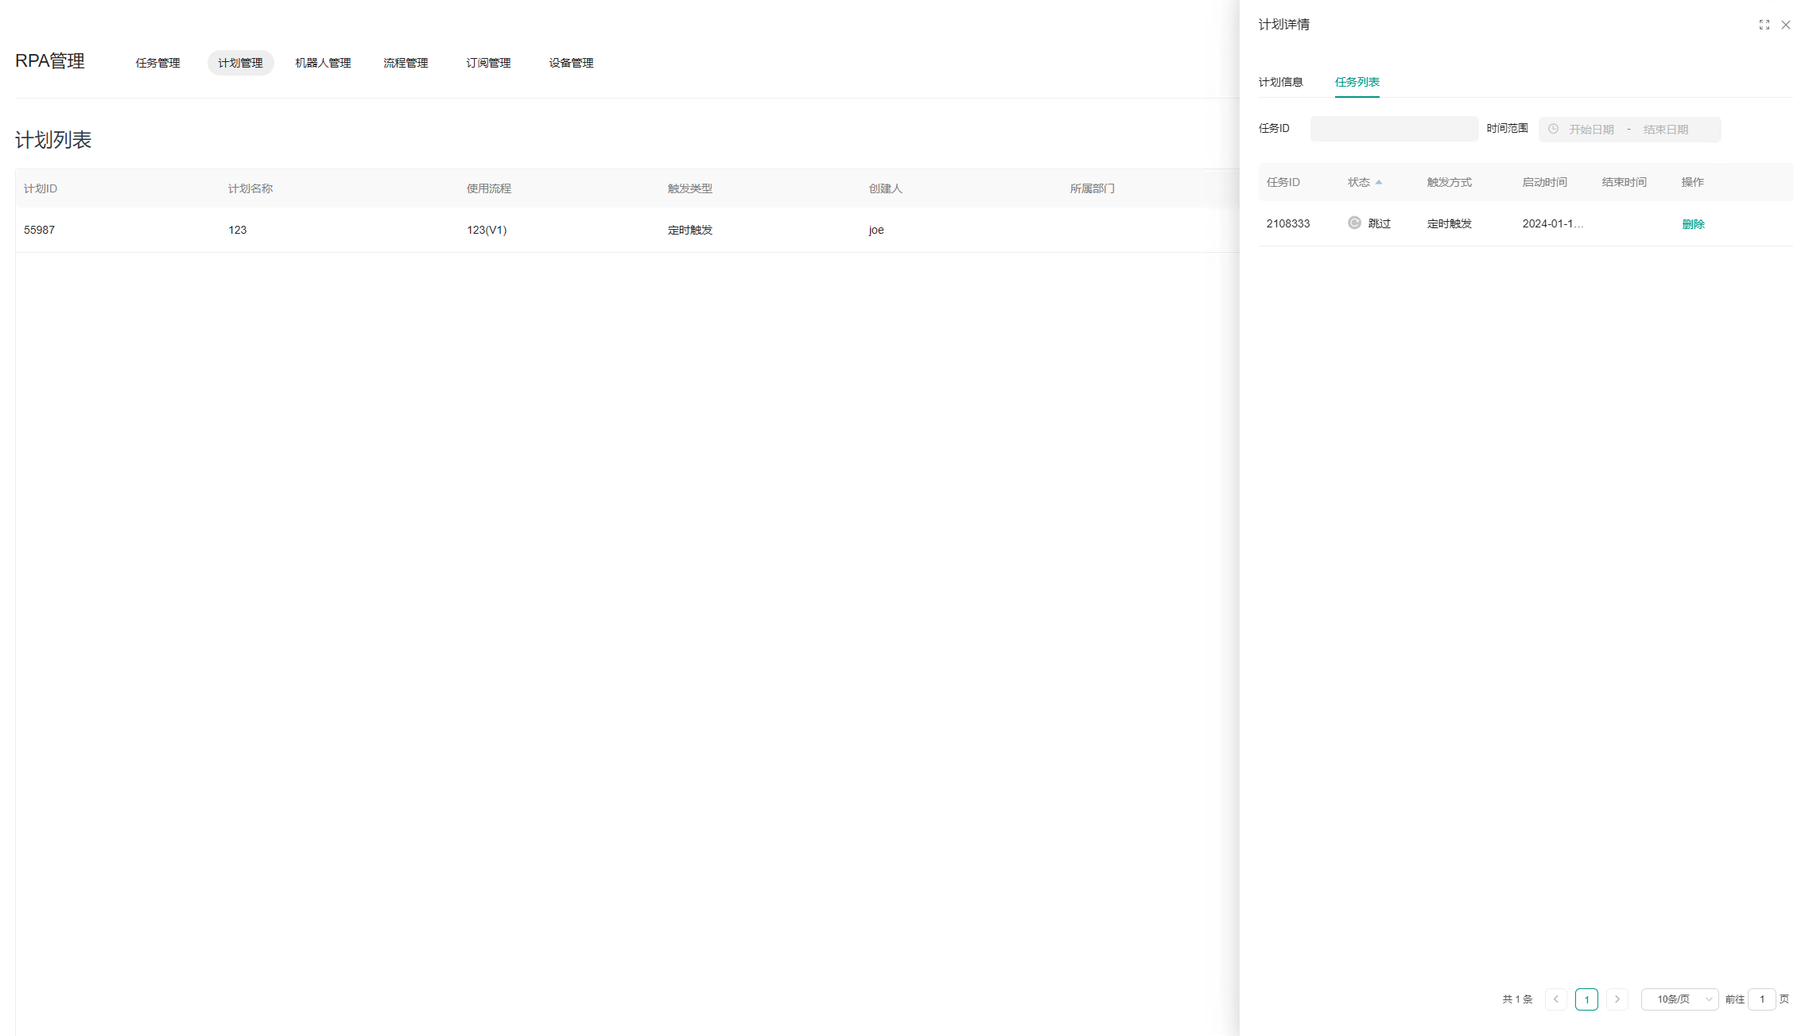Screen dimensions: 1809x1036
Task: Sort by 状态 column arrow
Action: click(x=1379, y=182)
